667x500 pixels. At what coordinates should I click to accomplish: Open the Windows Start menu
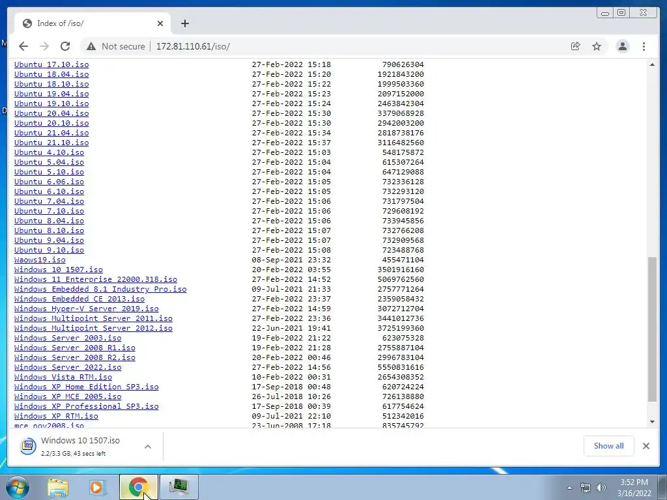click(17, 487)
